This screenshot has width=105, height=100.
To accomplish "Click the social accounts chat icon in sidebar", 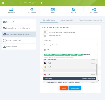I will pos(4,28).
